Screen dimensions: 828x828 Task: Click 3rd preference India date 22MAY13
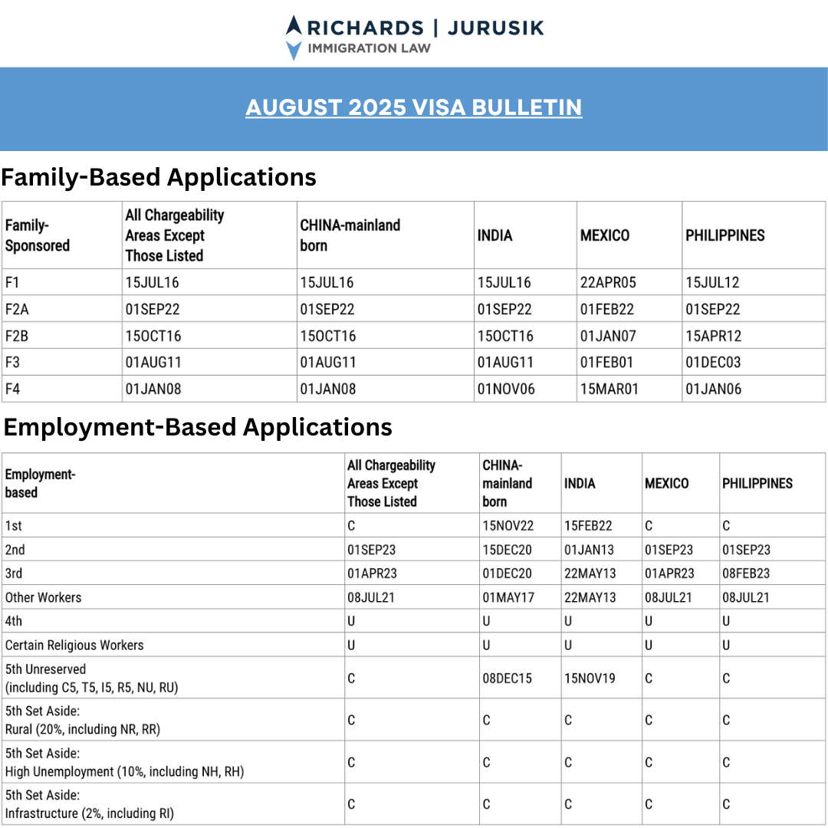(x=590, y=573)
